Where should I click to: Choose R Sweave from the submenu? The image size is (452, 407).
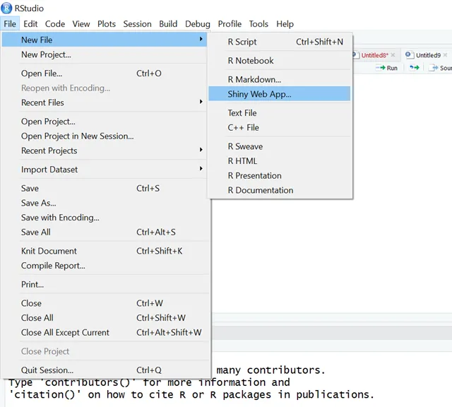point(280,146)
